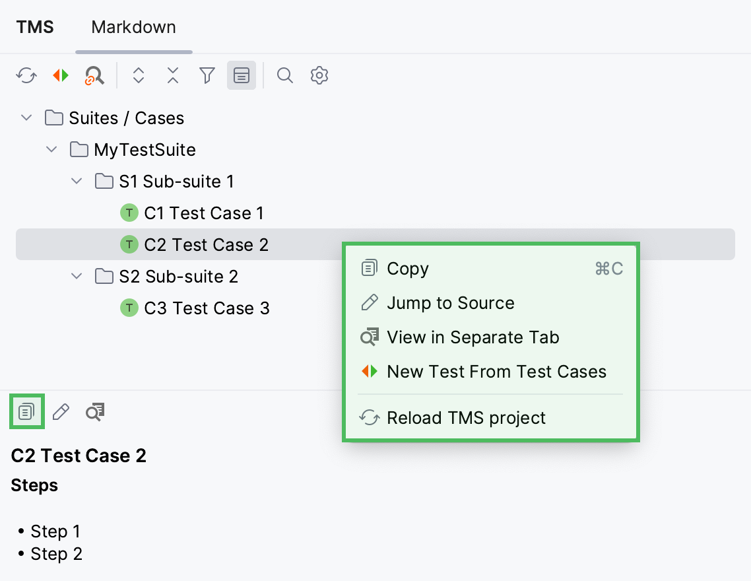751x581 pixels.
Task: Click the View in Separate Tab preview icon
Action: [x=94, y=411]
